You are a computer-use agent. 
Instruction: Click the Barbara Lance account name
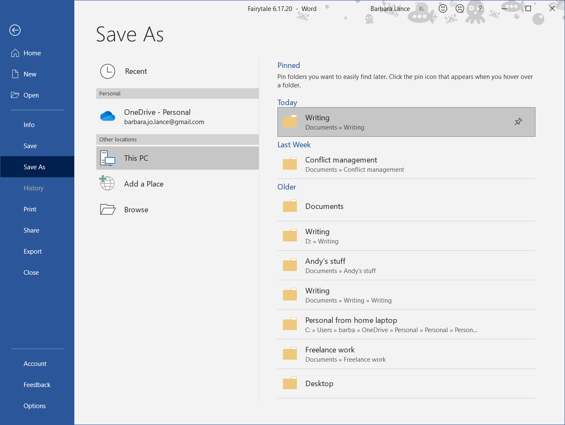click(390, 9)
